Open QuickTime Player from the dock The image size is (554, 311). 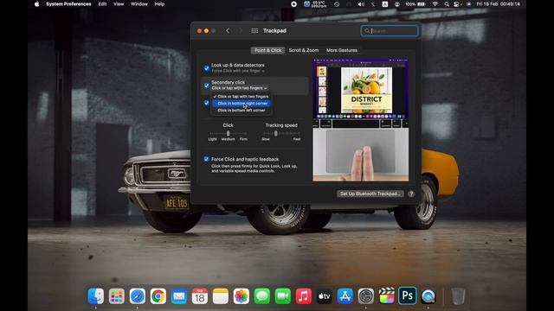coord(428,296)
